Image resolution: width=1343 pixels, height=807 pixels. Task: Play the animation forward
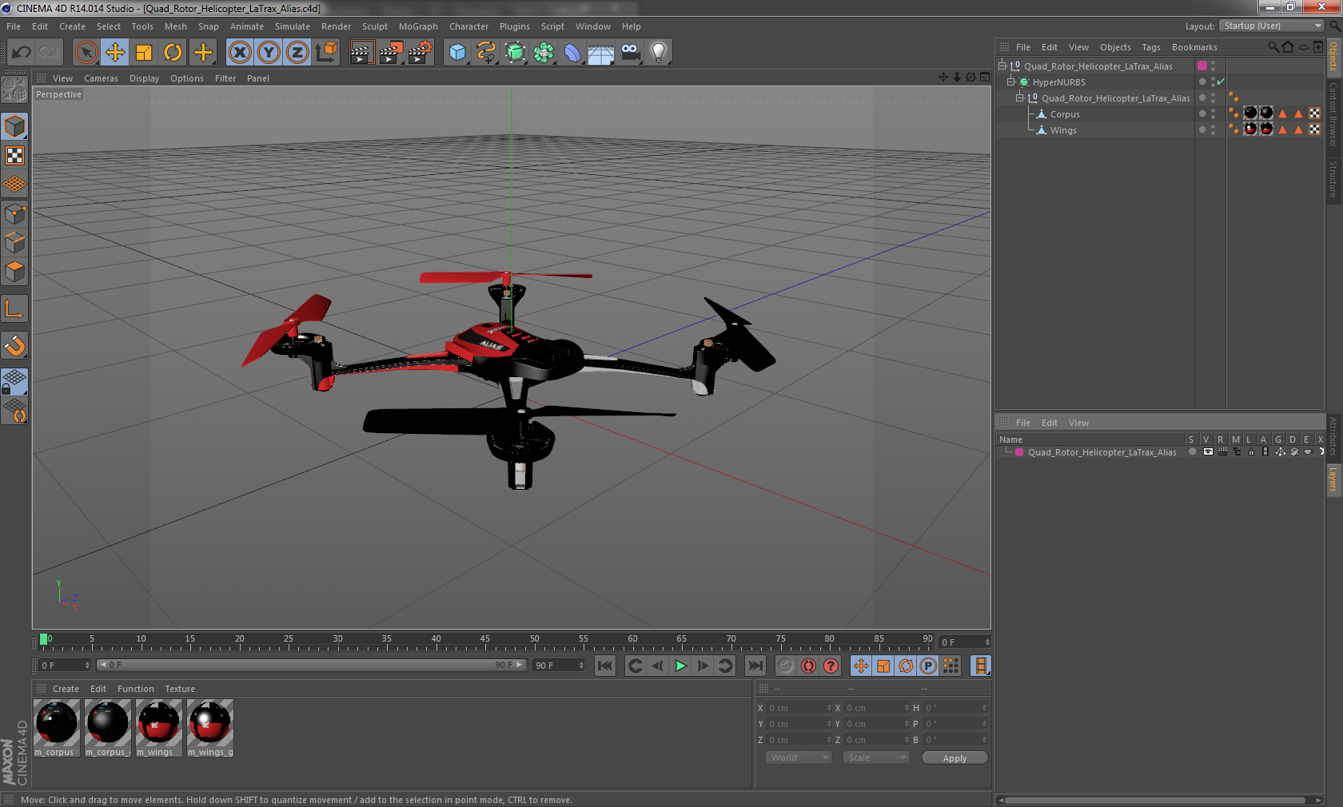[x=680, y=666]
